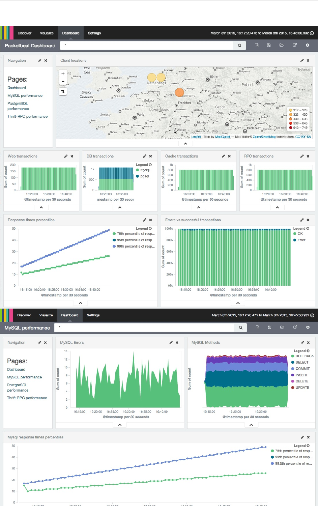Click Load Saved Dashboard folder icon in Packetbeat toolbar
Viewport: 318px width, 516px height.
tap(282, 45)
